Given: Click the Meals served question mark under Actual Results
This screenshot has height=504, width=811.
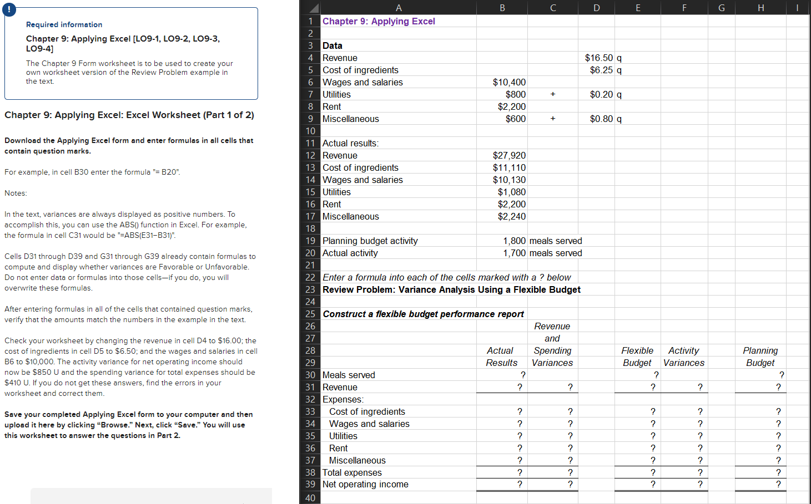Looking at the screenshot, I should pos(522,375).
